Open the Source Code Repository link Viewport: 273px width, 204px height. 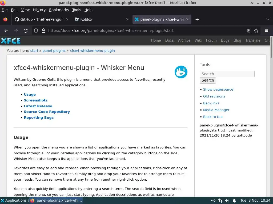[47, 112]
